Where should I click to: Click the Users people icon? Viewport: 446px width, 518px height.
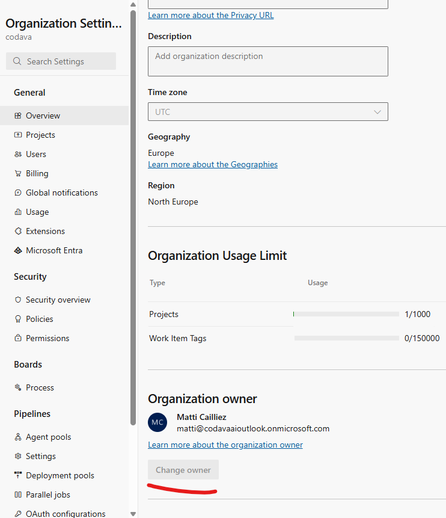tap(18, 154)
